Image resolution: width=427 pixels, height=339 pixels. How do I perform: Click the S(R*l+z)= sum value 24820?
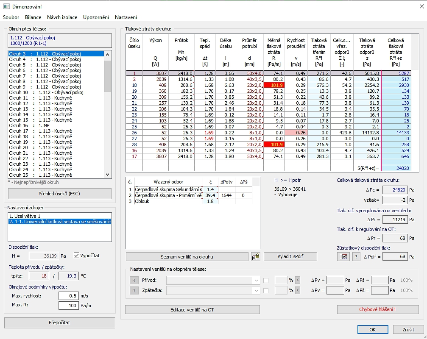click(396, 168)
